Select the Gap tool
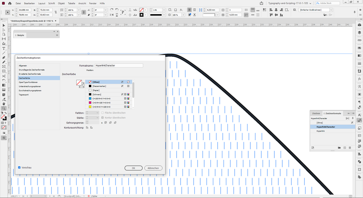The image size is (363, 198). pos(4,39)
